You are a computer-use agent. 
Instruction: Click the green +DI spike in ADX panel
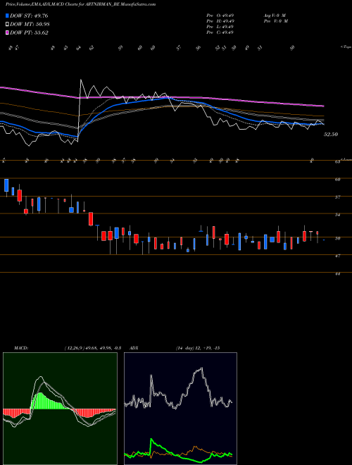pyautogui.click(x=151, y=439)
